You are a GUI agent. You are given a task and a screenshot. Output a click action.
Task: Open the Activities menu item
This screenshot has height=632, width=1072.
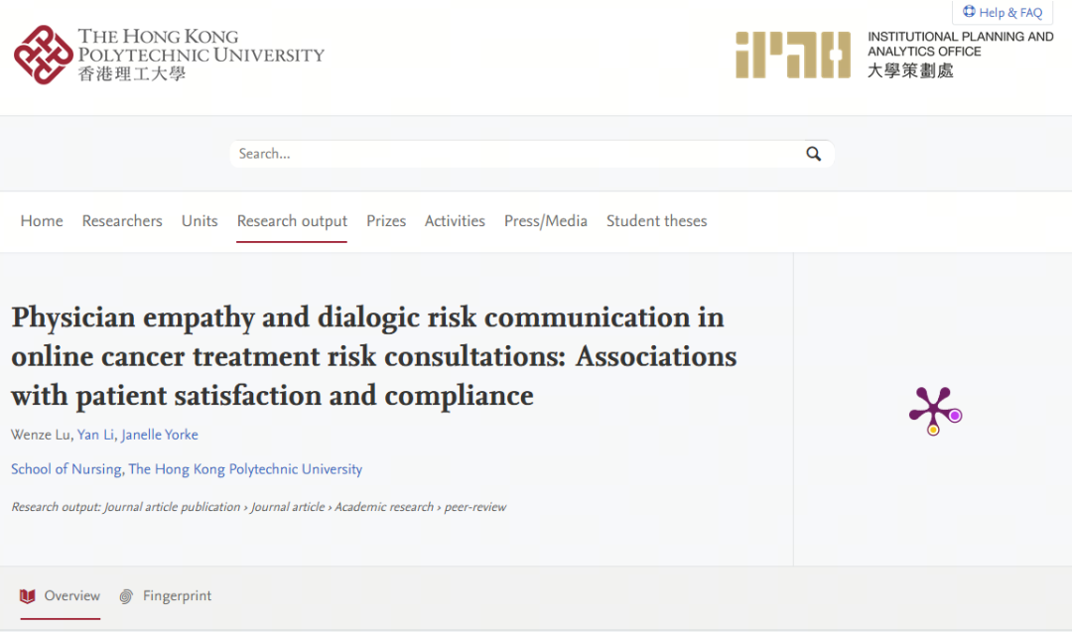455,221
